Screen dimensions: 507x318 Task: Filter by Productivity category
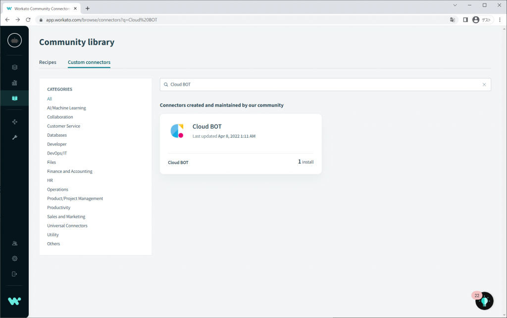pos(59,208)
